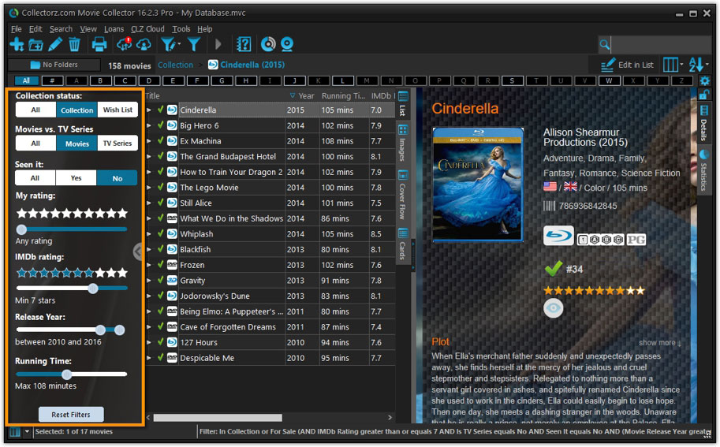Click the Collection breadcrumb link

point(175,65)
